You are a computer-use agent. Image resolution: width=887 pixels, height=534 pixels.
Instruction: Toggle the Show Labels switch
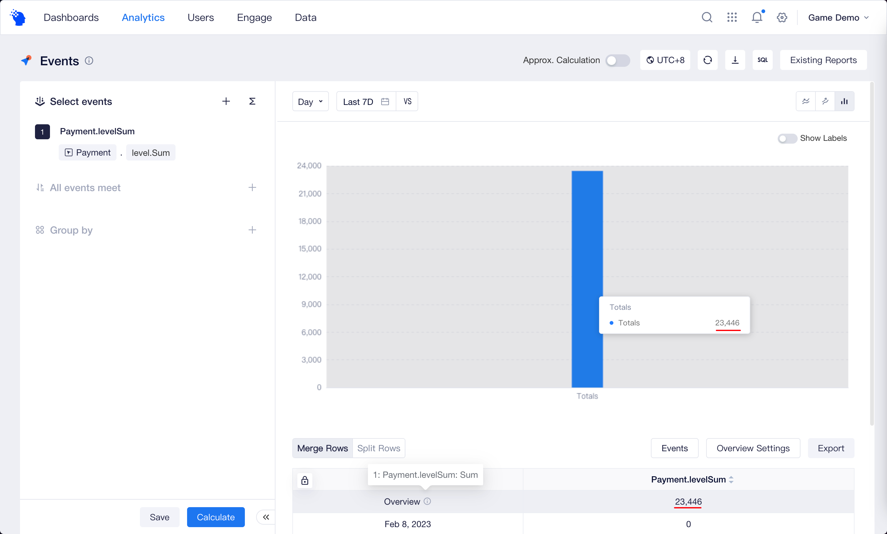pyautogui.click(x=787, y=139)
